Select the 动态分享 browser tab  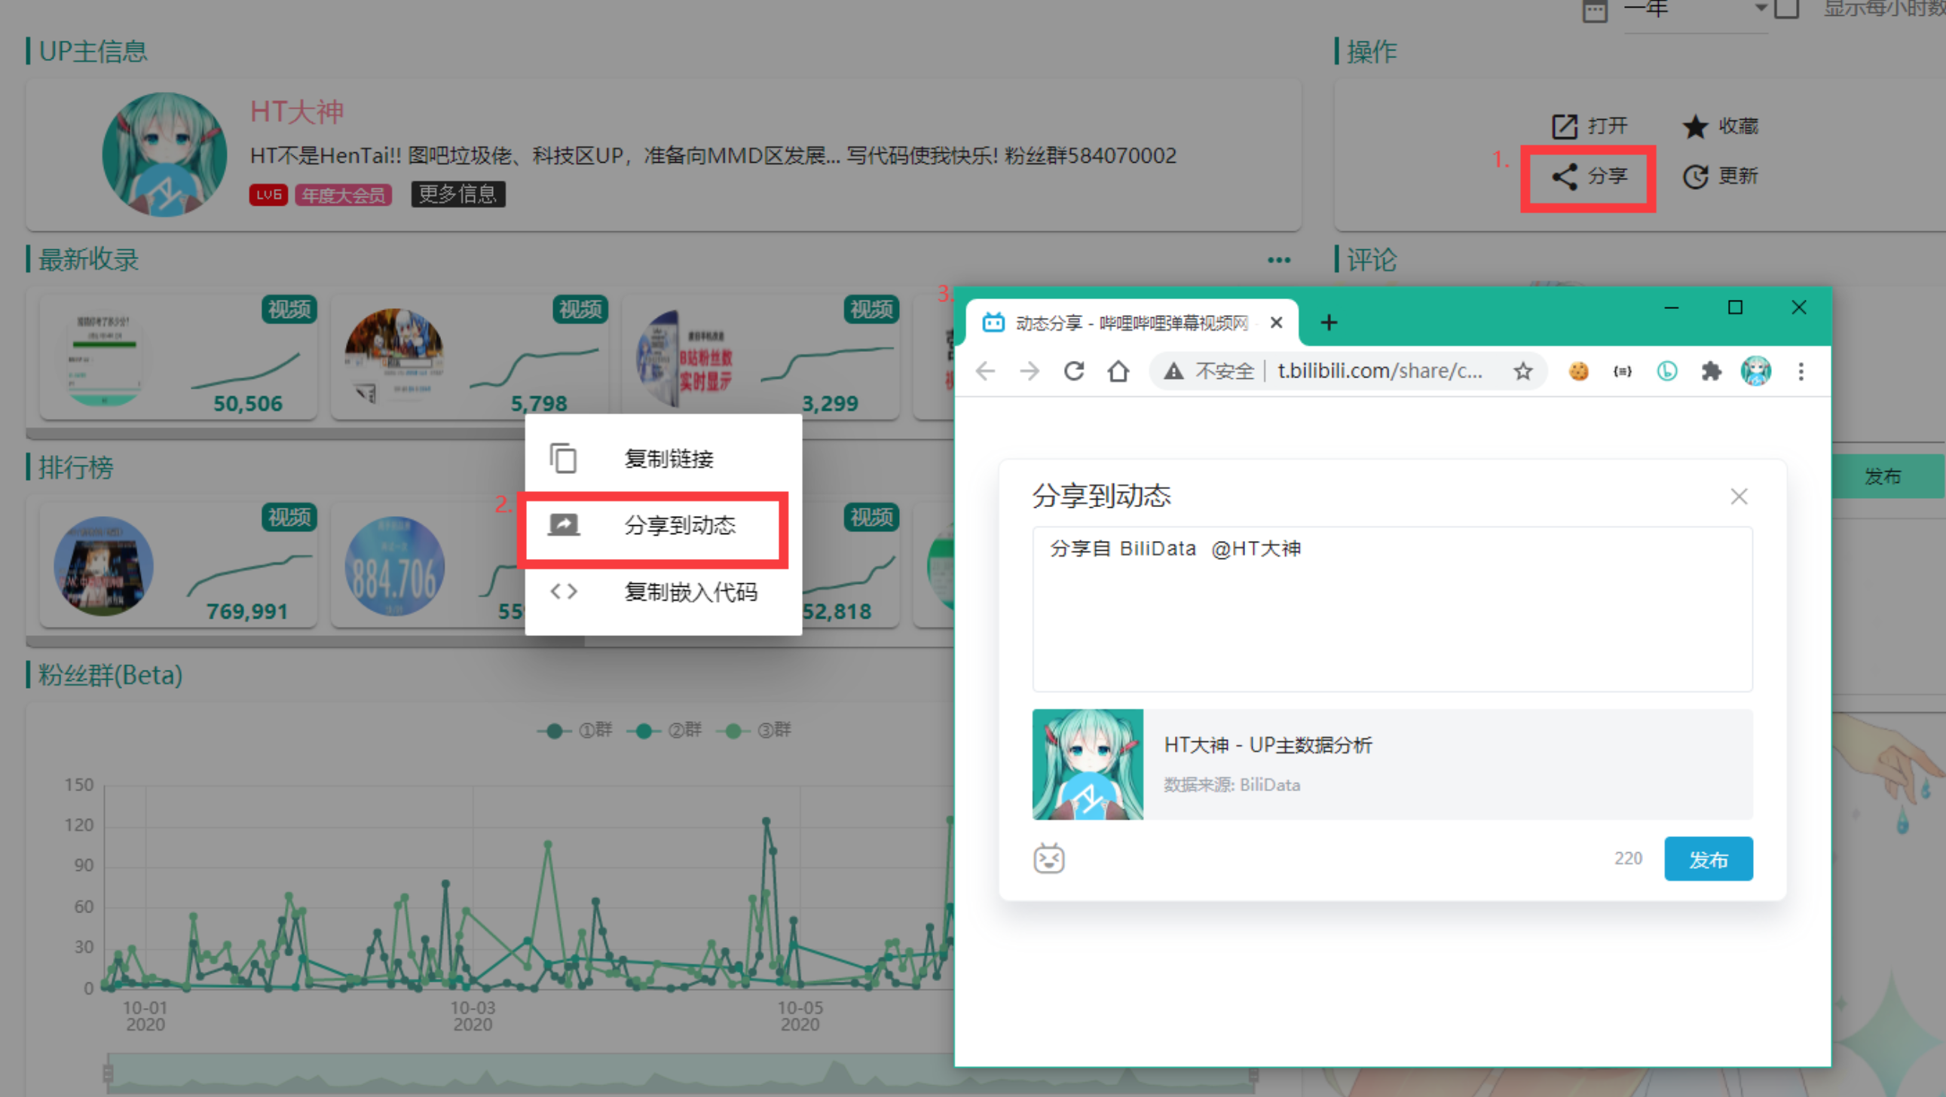point(1131,323)
